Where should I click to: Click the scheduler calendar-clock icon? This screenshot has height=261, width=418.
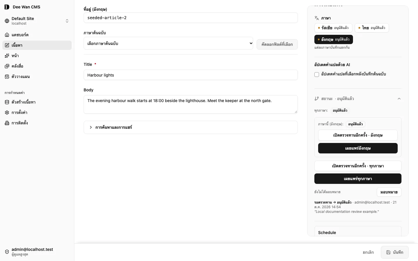click(x=7, y=77)
